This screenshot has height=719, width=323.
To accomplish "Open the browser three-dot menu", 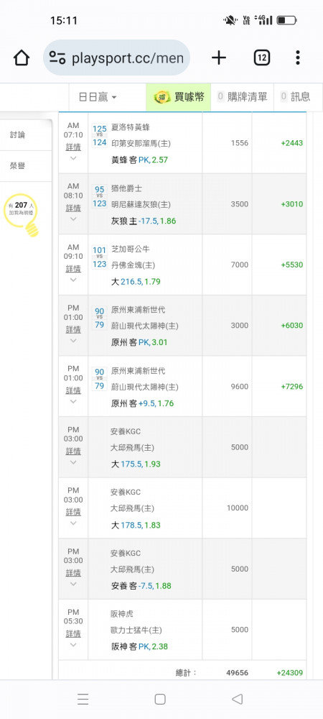I will coord(298,58).
